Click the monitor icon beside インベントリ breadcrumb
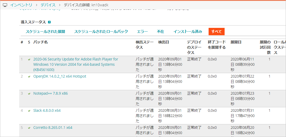Screen dimensions: 286x137 (x=5, y=5)
